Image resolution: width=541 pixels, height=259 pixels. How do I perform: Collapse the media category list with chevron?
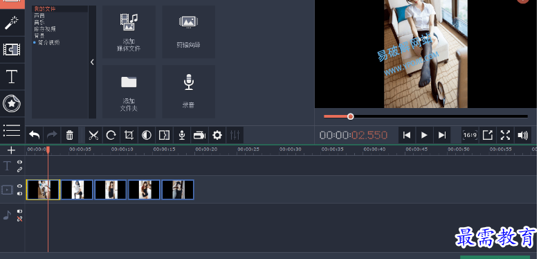point(92,62)
